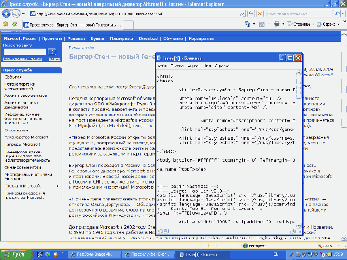Open the Купить navigation link
Viewport: 347px width, 260px height.
[x=97, y=38]
